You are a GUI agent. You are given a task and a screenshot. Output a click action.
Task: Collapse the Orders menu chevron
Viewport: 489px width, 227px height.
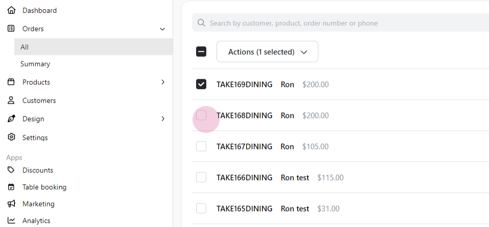click(162, 29)
